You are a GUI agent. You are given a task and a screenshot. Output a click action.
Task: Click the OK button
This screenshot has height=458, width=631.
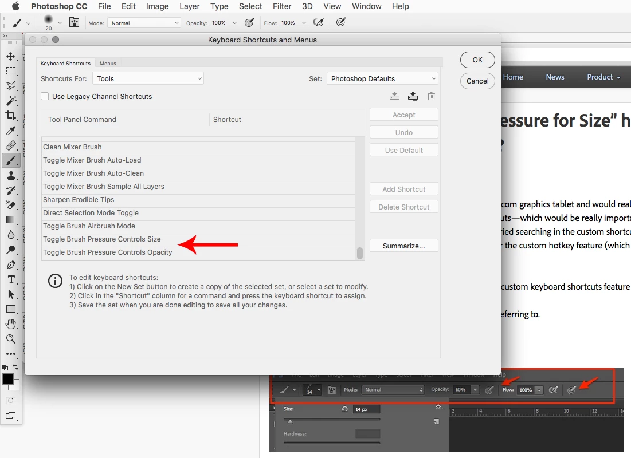coord(477,60)
